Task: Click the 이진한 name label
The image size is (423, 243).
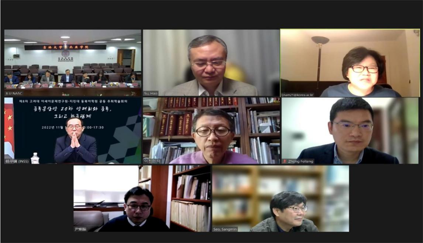Action: 152,161
